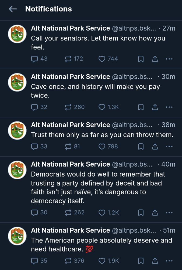The image size is (182, 270).
Task: Reply to the 'Call your senators' post
Action: [34, 59]
